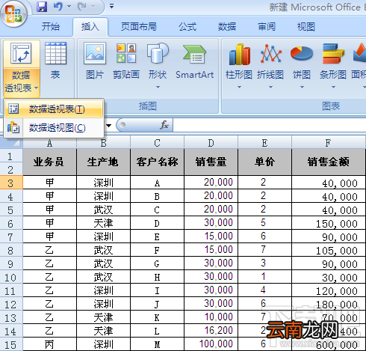The height and width of the screenshot is (351, 366).
Task: Click the 单价 header cell
Action: coord(264,162)
